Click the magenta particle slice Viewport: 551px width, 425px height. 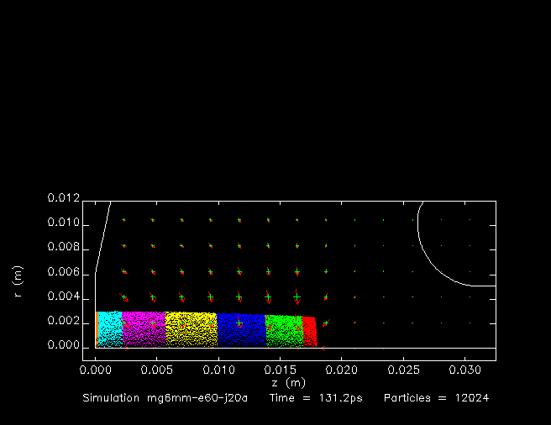(x=144, y=329)
